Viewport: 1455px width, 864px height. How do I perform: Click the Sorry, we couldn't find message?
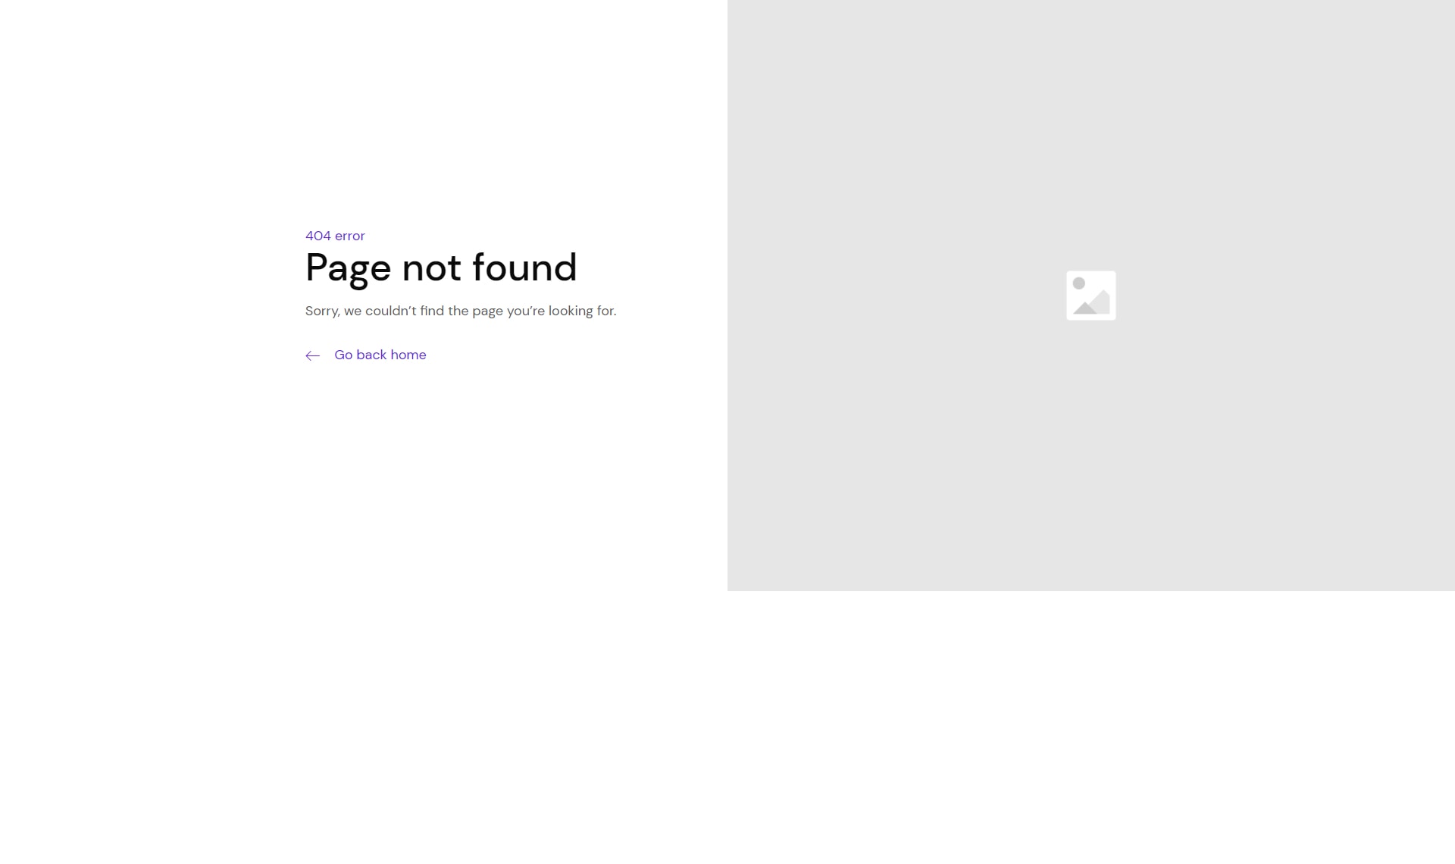click(x=461, y=311)
